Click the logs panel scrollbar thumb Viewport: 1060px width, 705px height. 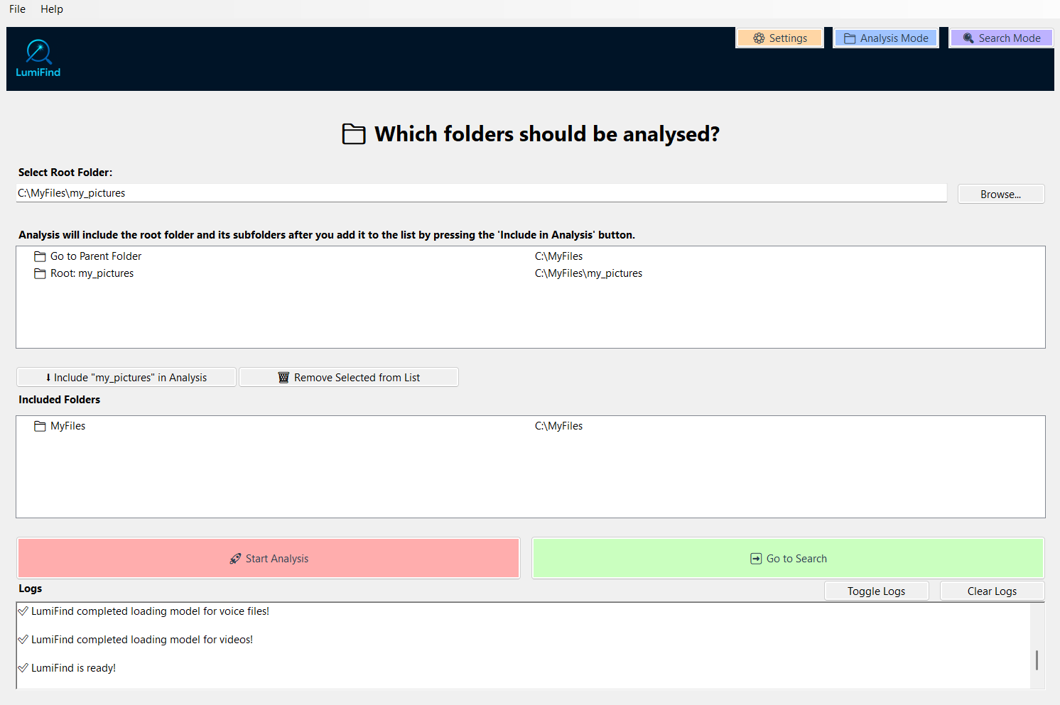click(1037, 660)
